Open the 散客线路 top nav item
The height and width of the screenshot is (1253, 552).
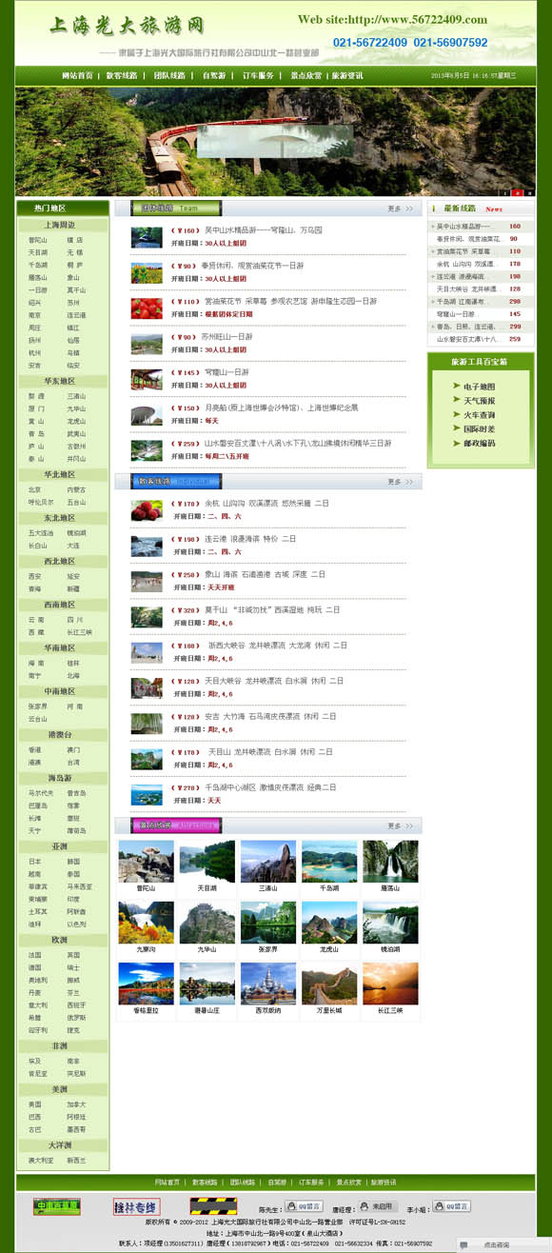point(122,75)
